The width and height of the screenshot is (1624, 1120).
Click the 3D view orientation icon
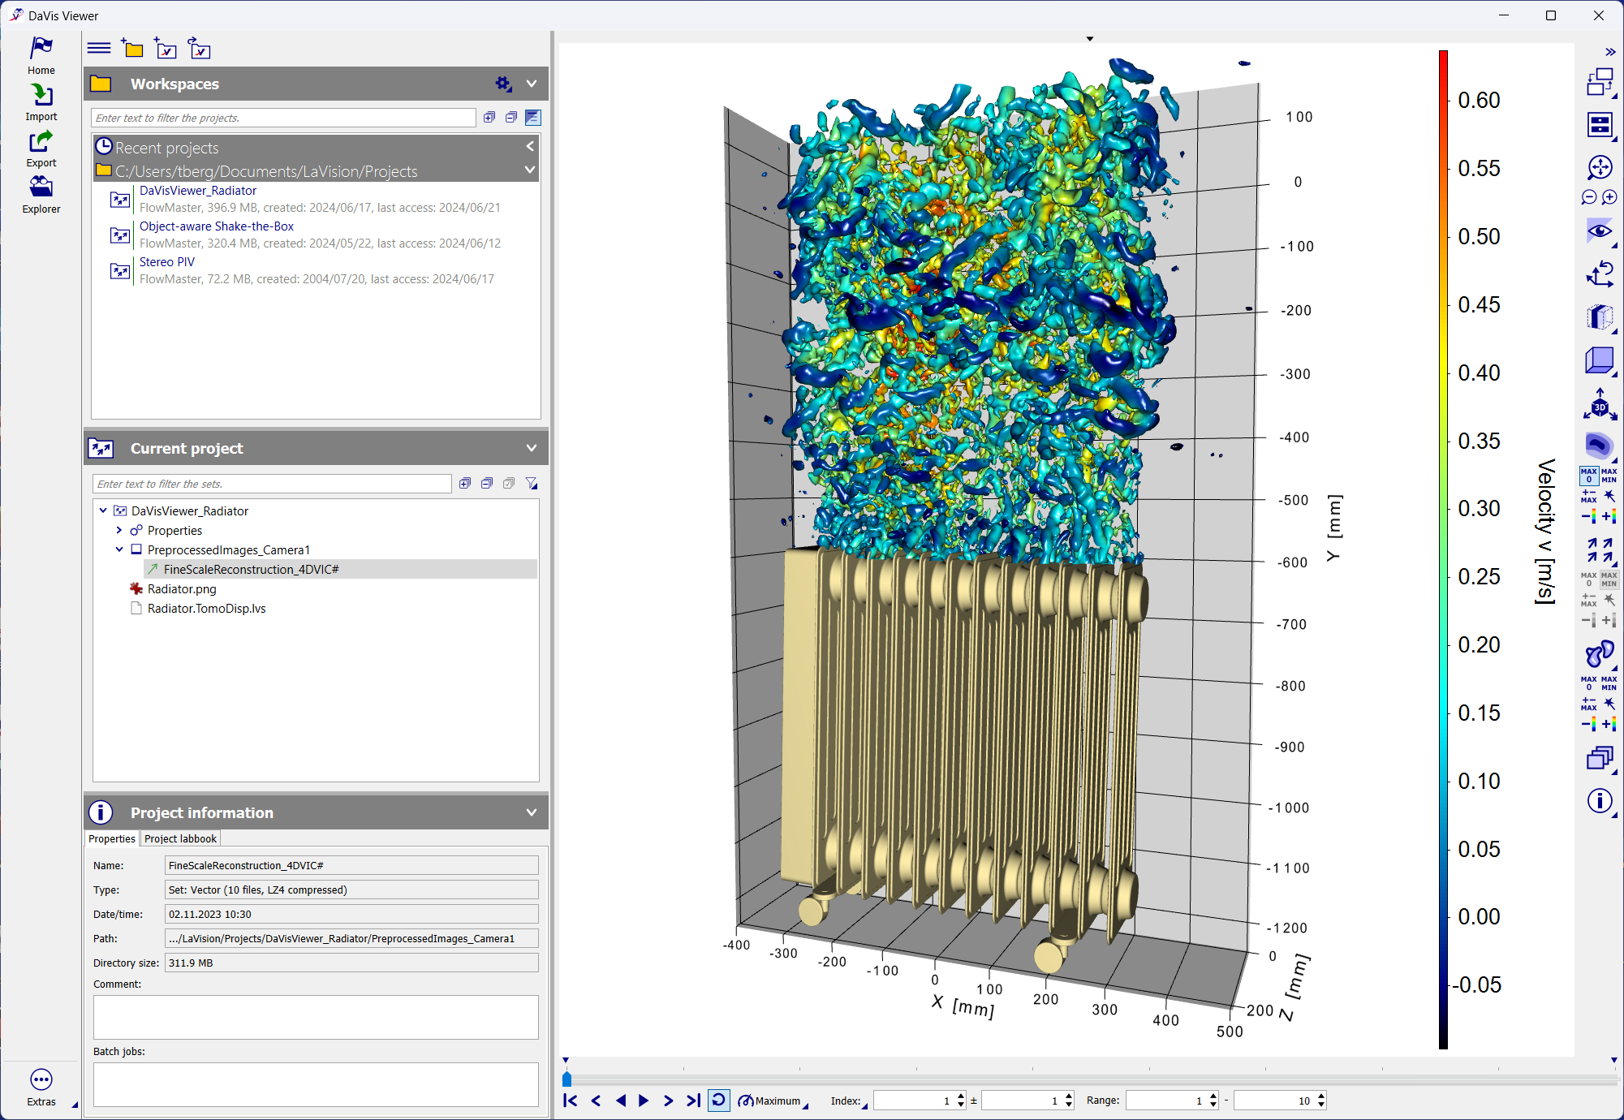pyautogui.click(x=1599, y=405)
